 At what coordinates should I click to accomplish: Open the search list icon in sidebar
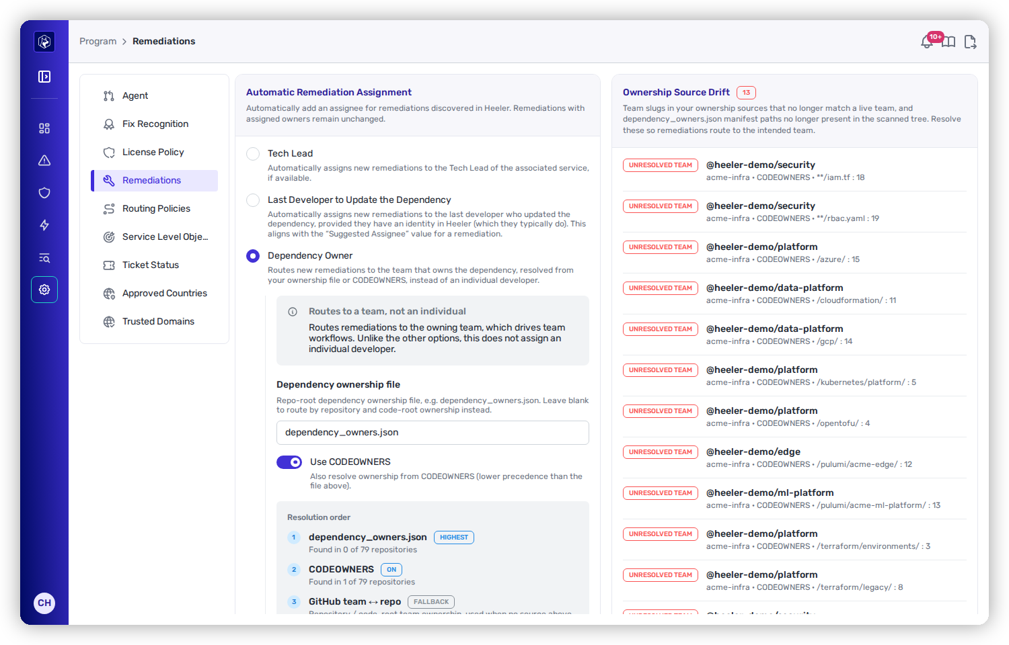pos(44,257)
